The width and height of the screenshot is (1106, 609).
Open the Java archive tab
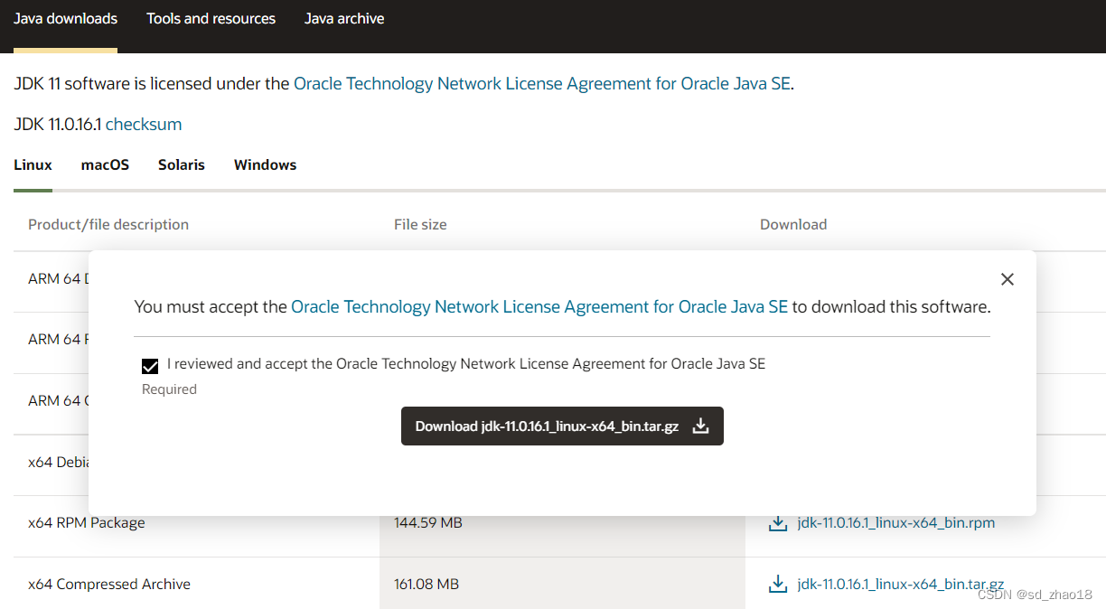(x=344, y=19)
